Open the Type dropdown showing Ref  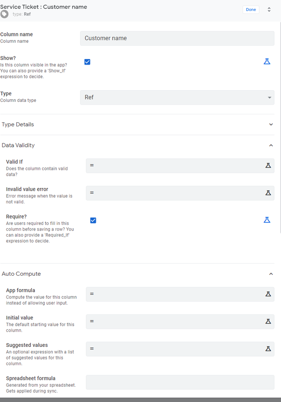click(x=177, y=97)
